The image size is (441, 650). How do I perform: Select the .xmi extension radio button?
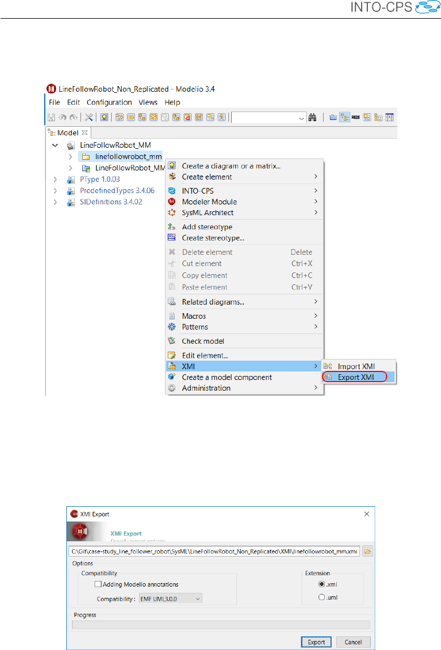click(321, 584)
